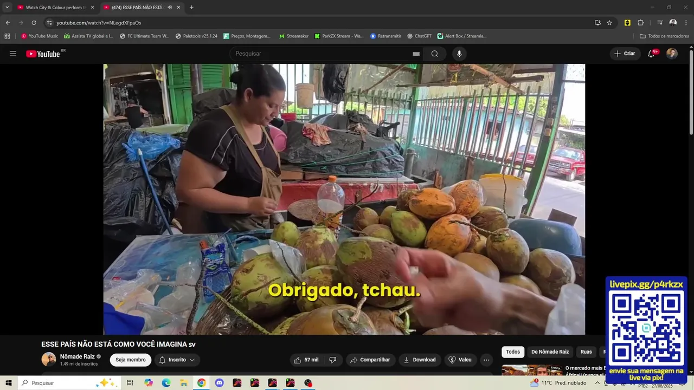Open Windows Start menu

pyautogui.click(x=9, y=383)
